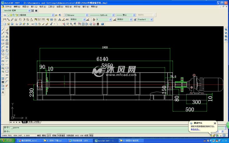The height and width of the screenshot is (143, 229).
Task: Open the 文件 (File) menu
Action: click(8, 7)
